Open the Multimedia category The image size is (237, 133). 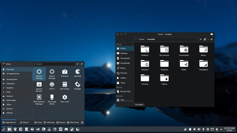point(16,100)
